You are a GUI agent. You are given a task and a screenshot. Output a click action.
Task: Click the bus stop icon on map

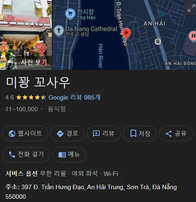[x=158, y=42]
